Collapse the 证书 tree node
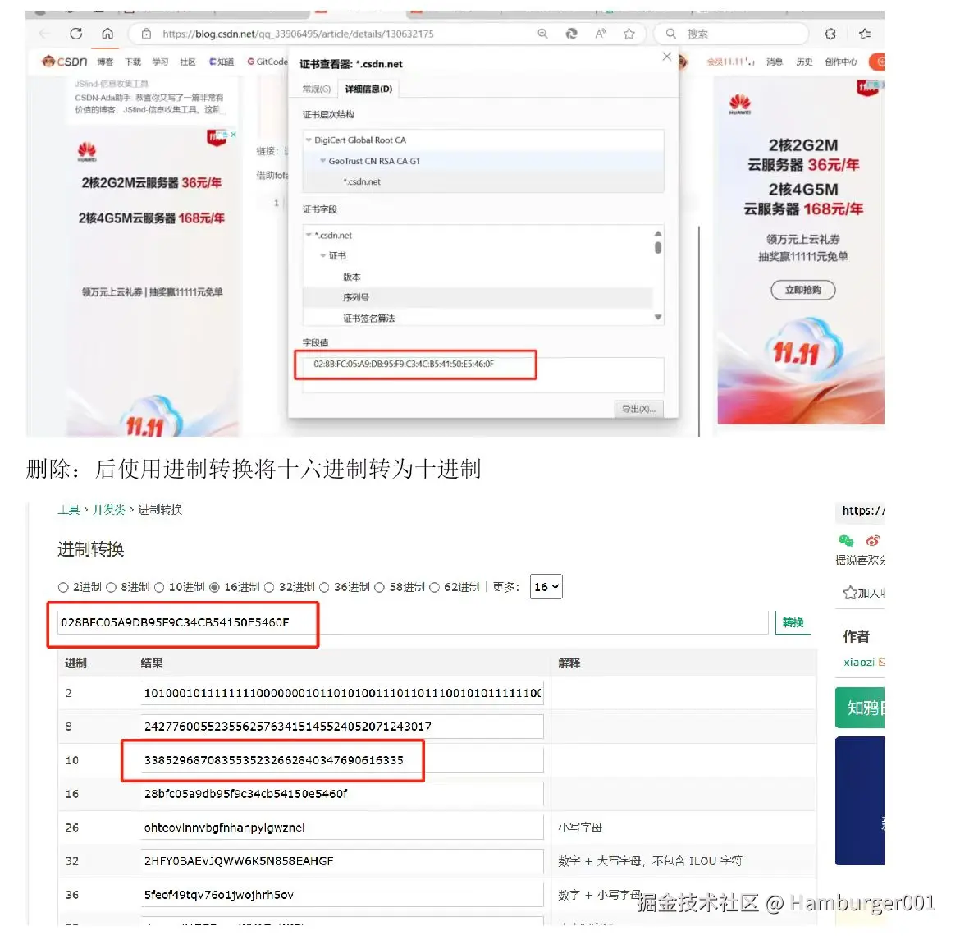This screenshot has width=960, height=940. (x=322, y=255)
